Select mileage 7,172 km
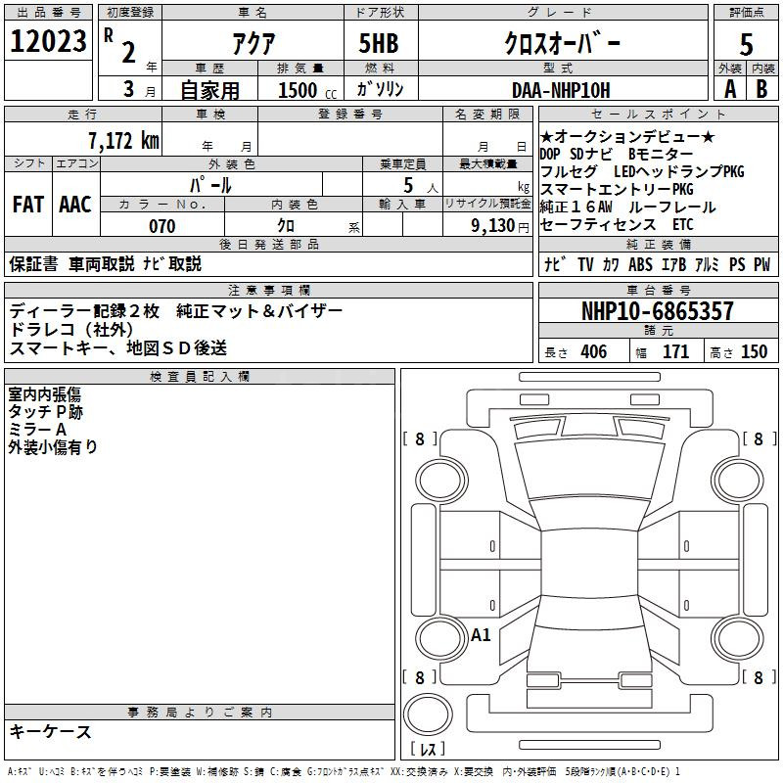Viewport: 783px width, 783px height. [124, 141]
